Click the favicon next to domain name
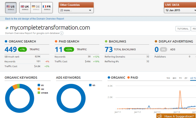This screenshot has width=196, height=118. (7, 28)
